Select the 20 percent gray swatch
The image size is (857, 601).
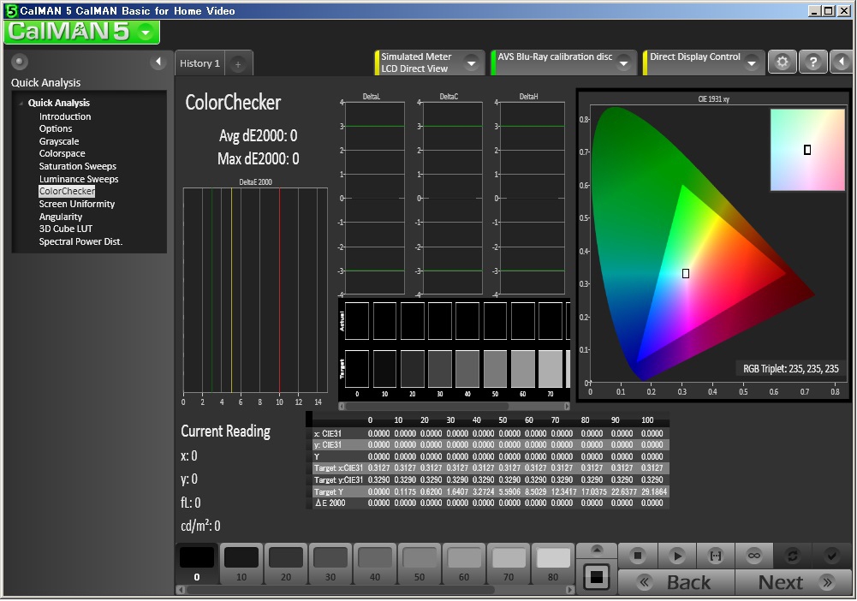(286, 564)
